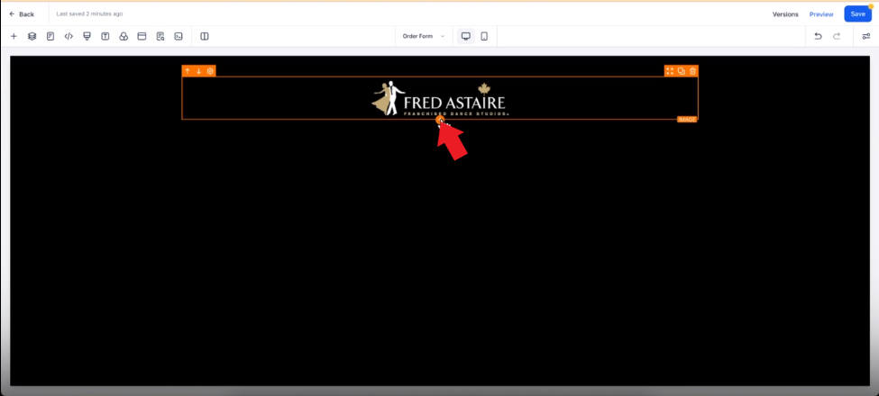Select the typography T icon
The width and height of the screenshot is (879, 396).
tap(105, 36)
